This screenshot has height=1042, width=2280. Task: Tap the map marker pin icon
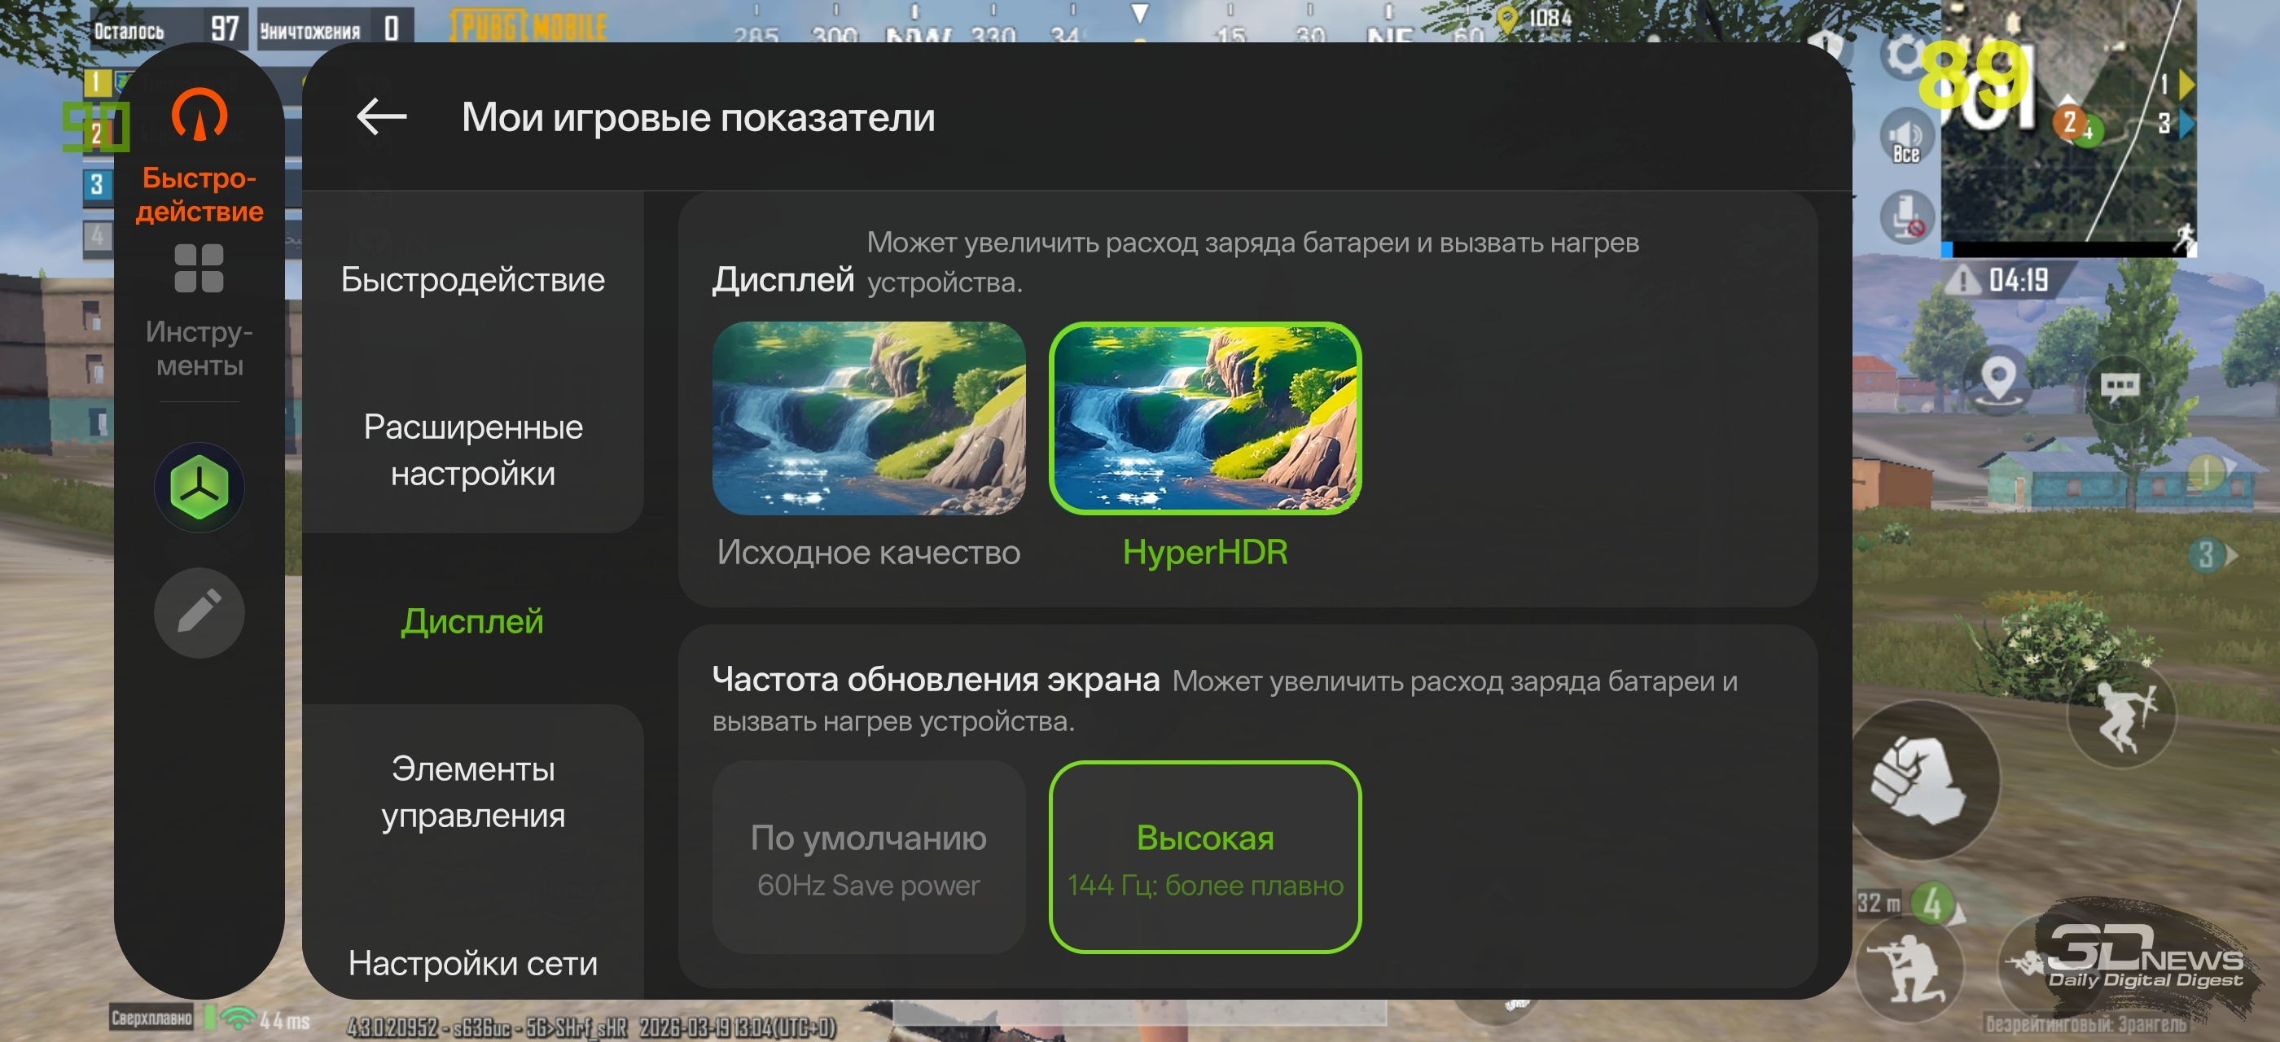click(1997, 380)
